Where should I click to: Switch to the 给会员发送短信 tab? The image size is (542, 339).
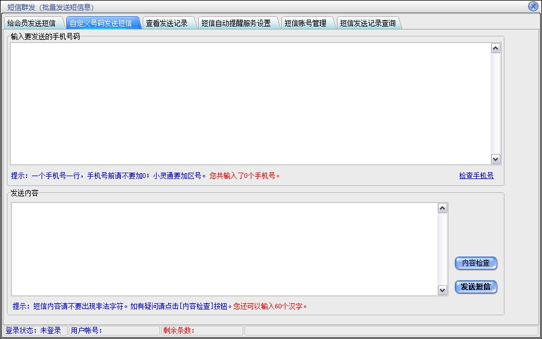(x=32, y=23)
